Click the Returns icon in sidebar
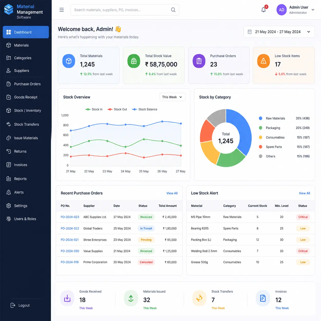This screenshot has height=321, width=321. 9,151
